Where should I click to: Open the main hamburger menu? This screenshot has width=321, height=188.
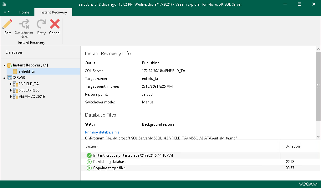[7, 12]
